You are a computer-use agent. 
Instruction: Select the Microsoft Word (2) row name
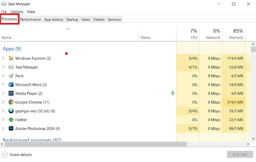[31, 85]
